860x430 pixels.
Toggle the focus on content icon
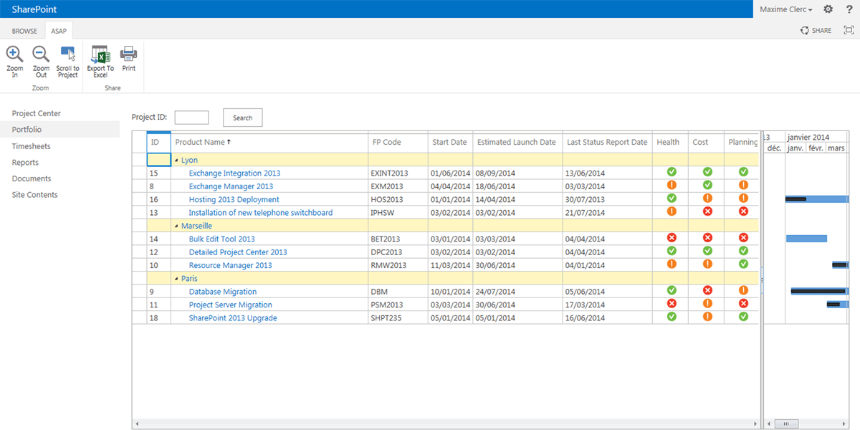[849, 30]
